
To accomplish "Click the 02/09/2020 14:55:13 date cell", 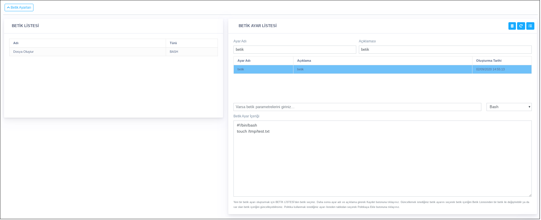I will (x=490, y=69).
